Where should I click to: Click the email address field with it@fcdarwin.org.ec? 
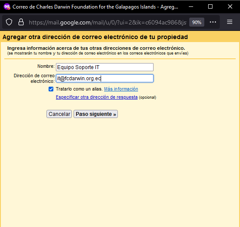[x=105, y=78]
